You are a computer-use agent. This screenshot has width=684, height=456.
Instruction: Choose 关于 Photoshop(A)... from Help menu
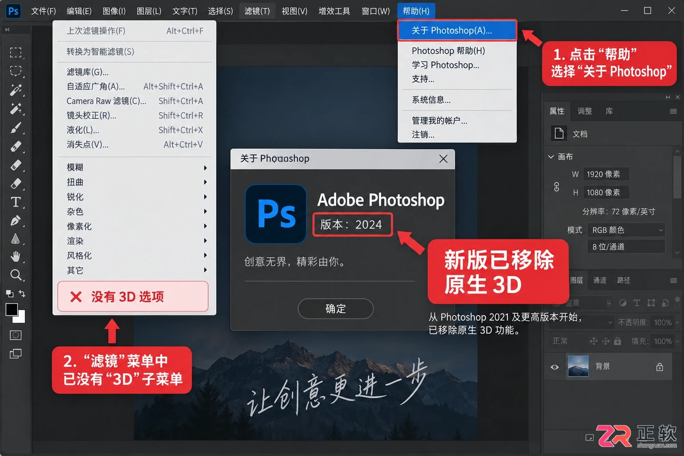[457, 30]
